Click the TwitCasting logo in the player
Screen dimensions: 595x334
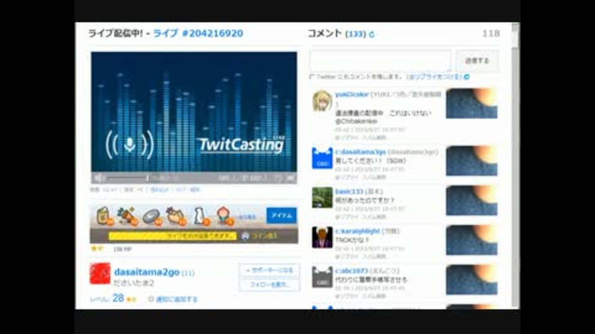241,145
